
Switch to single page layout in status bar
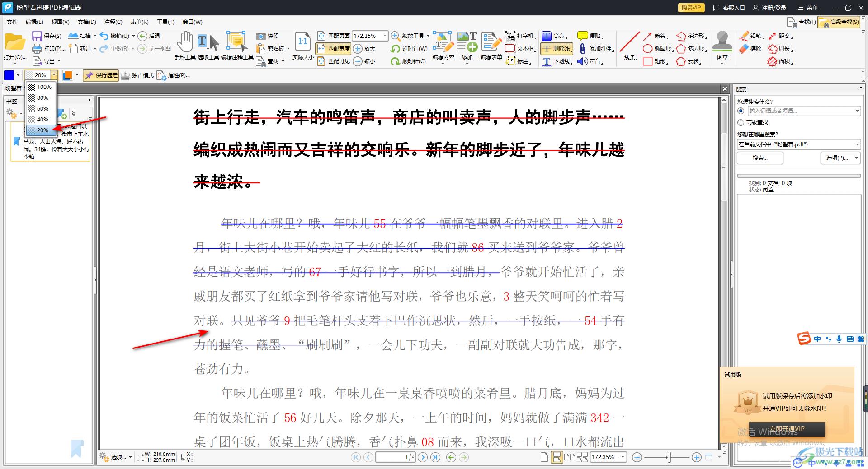coord(545,457)
